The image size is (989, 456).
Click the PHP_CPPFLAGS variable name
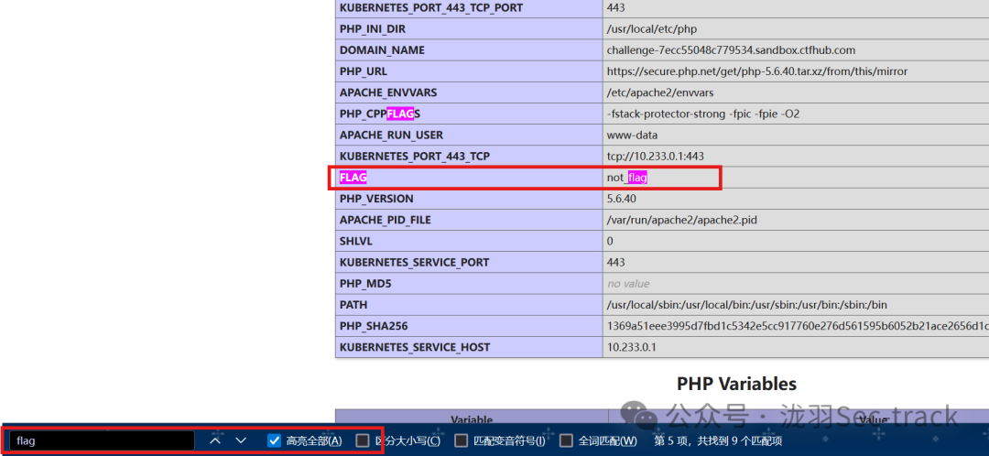coord(379,114)
